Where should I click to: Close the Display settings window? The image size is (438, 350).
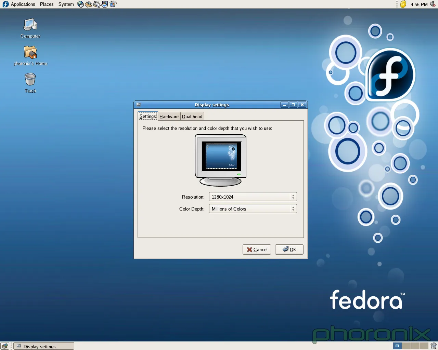click(x=302, y=105)
